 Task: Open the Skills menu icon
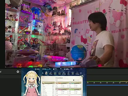tap(59, 73)
